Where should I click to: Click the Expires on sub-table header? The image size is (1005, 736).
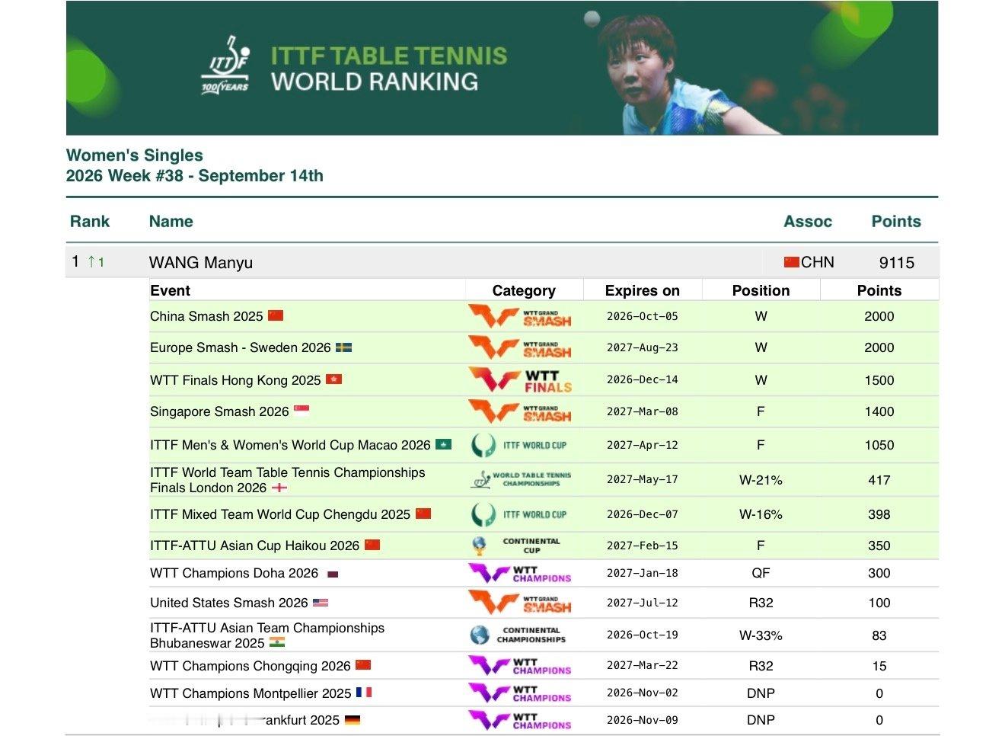pyautogui.click(x=643, y=290)
